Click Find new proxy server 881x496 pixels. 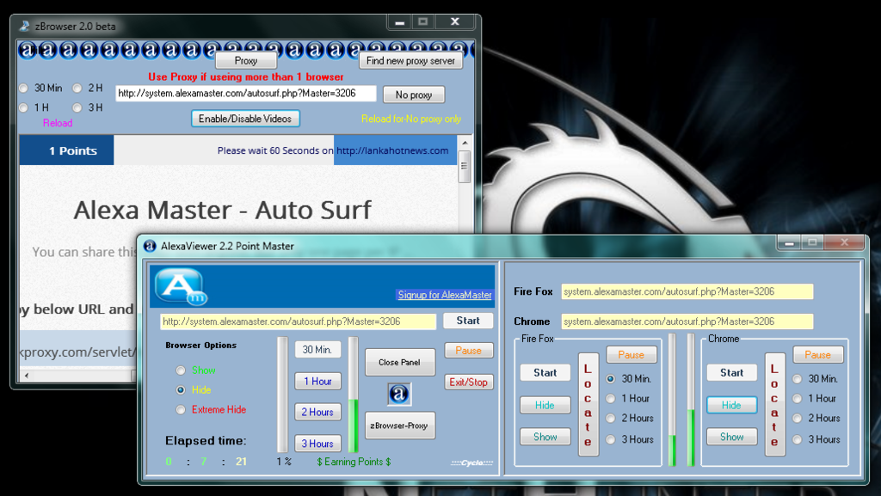tap(410, 60)
